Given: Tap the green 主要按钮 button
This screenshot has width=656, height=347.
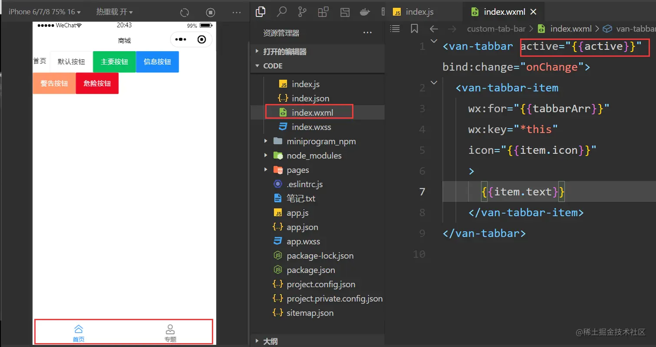Looking at the screenshot, I should click(114, 62).
